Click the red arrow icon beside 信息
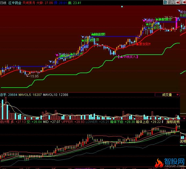186x169 pixels. [x=178, y=2]
